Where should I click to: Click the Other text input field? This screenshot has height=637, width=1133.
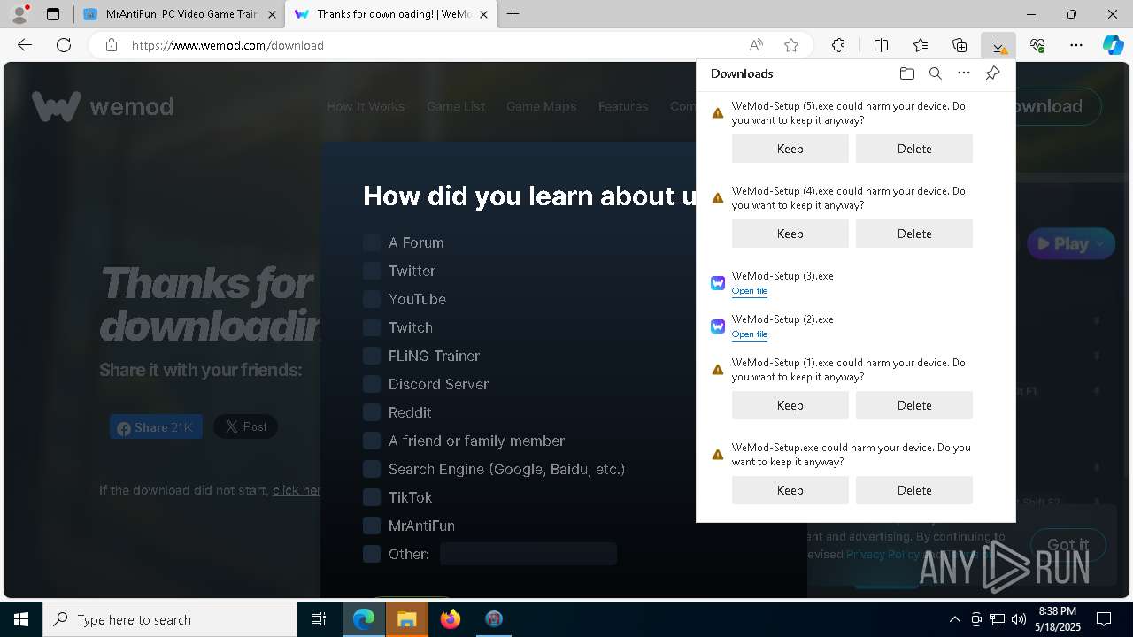pyautogui.click(x=528, y=554)
